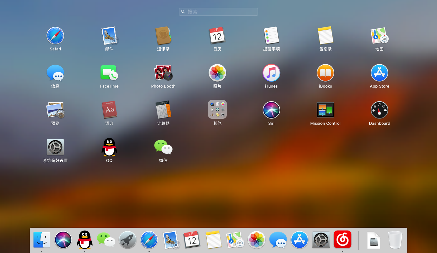Open the Mail stamp icon in Dock
This screenshot has width=437, height=253.
point(171,240)
